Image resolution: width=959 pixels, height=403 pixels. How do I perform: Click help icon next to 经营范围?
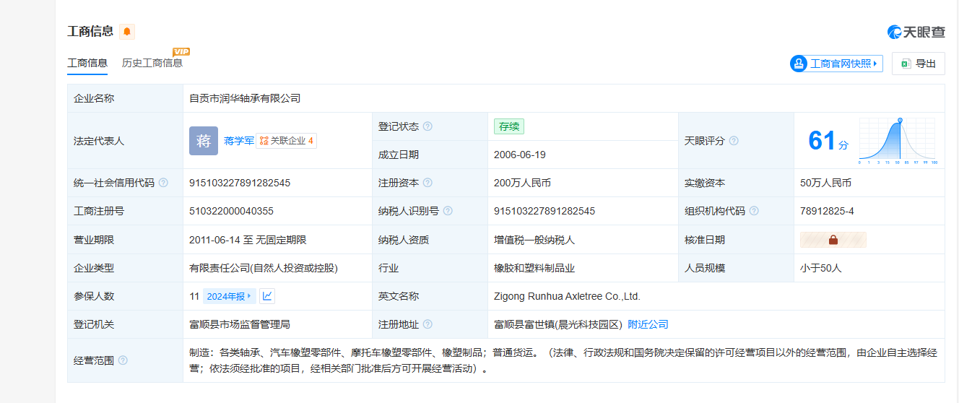click(x=123, y=360)
